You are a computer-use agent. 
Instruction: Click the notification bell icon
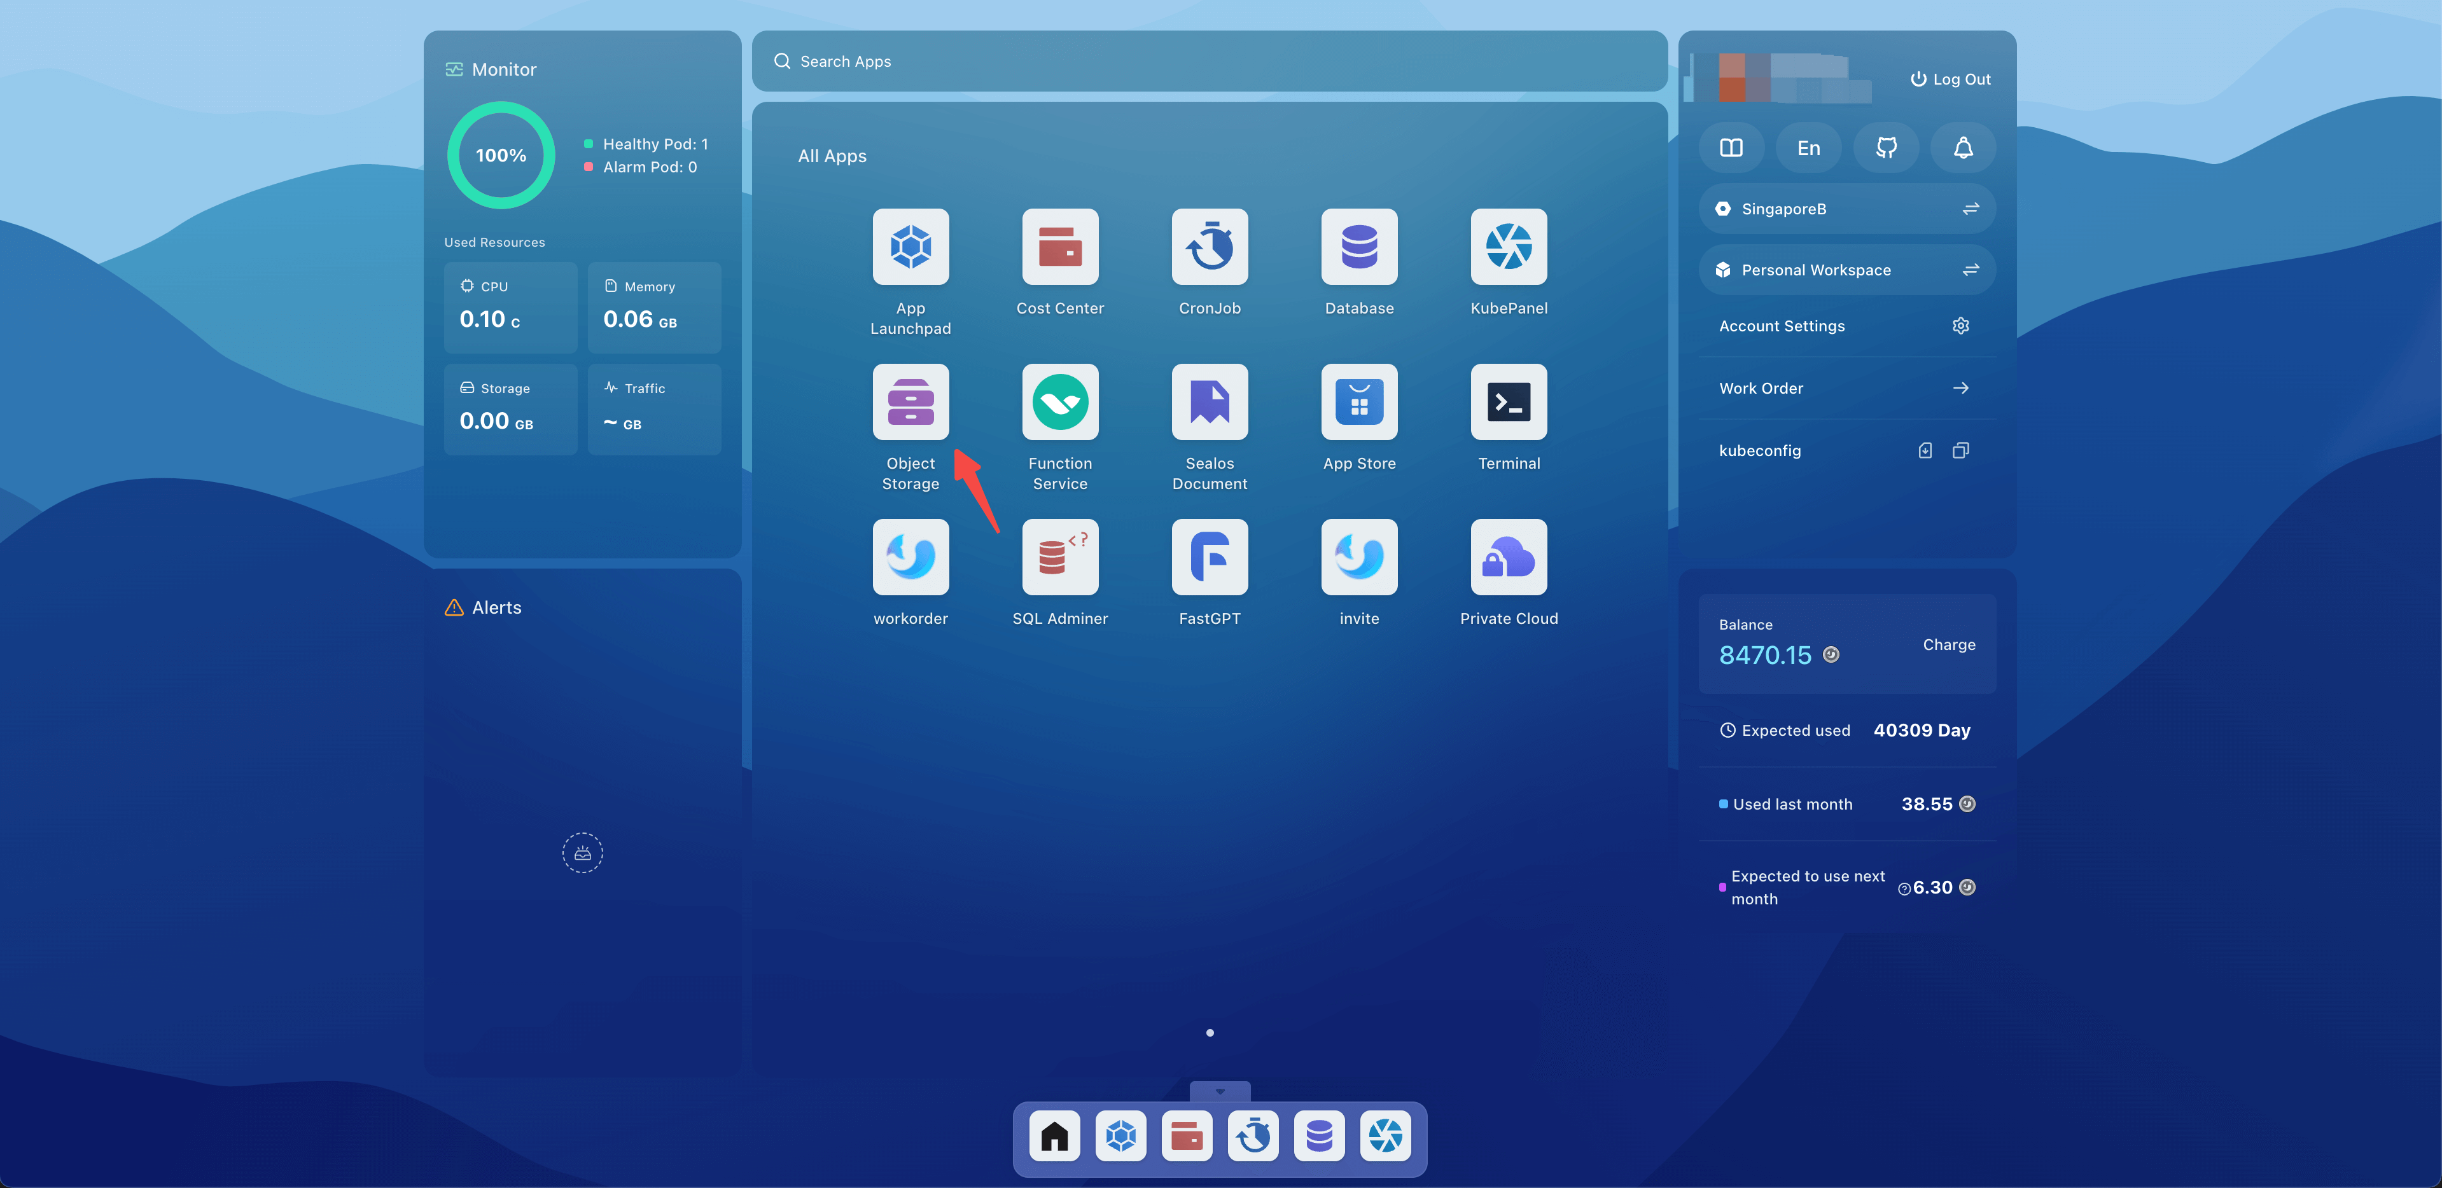[1962, 148]
